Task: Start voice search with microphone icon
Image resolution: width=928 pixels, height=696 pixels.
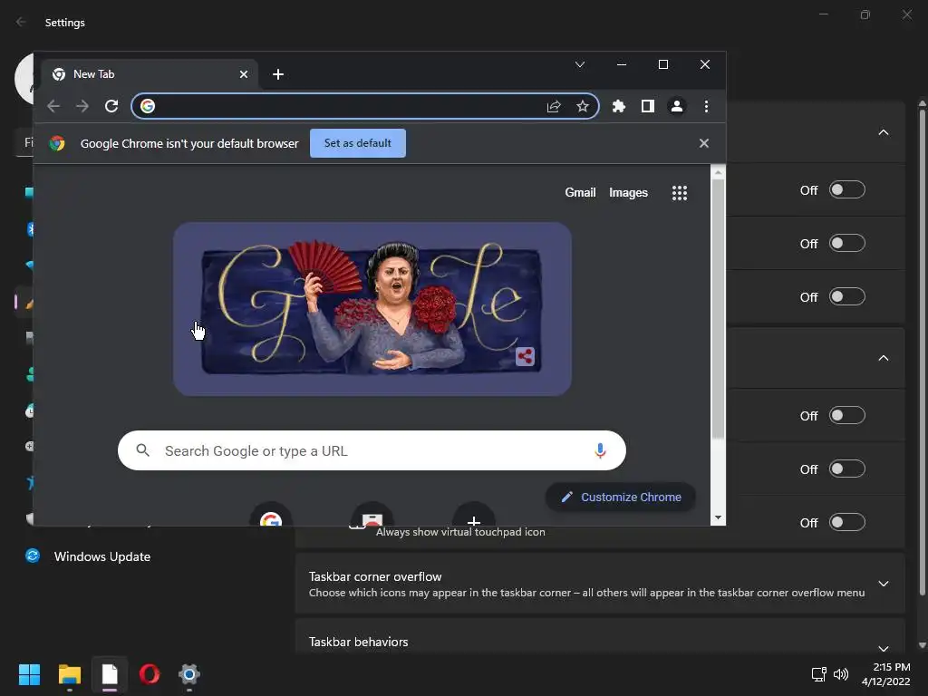Action: coord(600,451)
